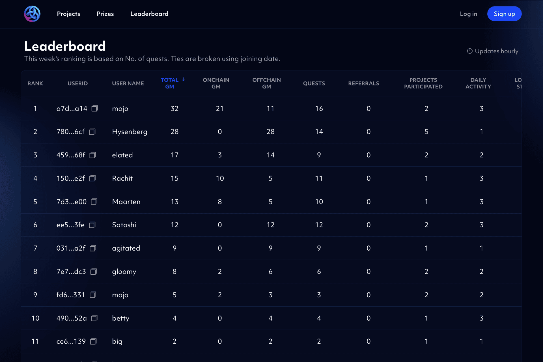Image resolution: width=543 pixels, height=362 pixels.
Task: Select user name Hysenberg
Action: click(130, 132)
